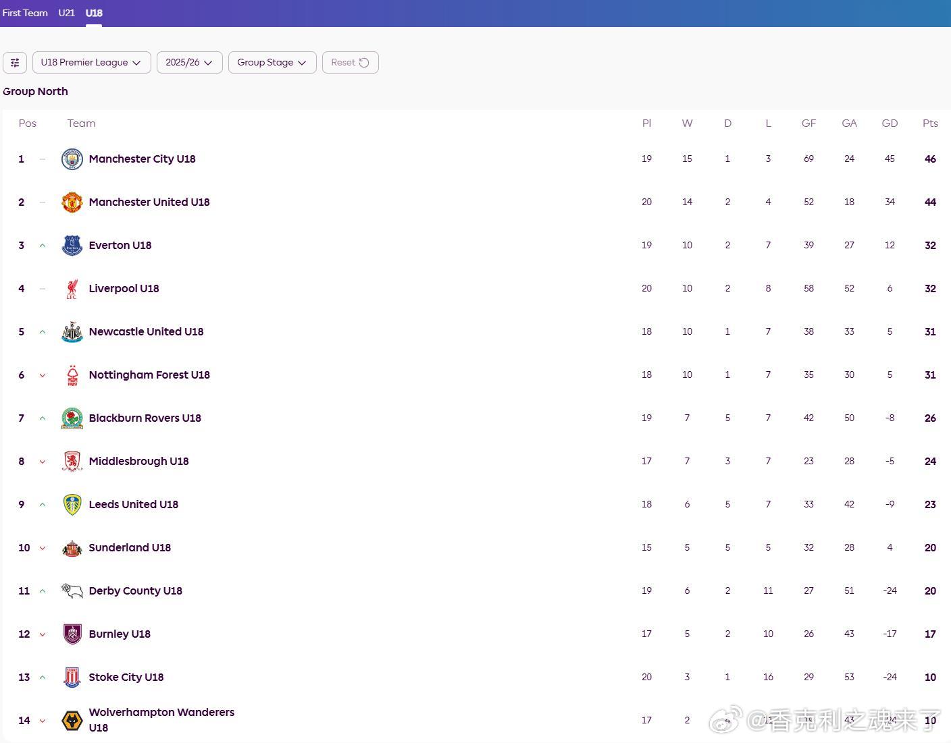
Task: Open the Sunderland U18 team link
Action: pyautogui.click(x=130, y=548)
